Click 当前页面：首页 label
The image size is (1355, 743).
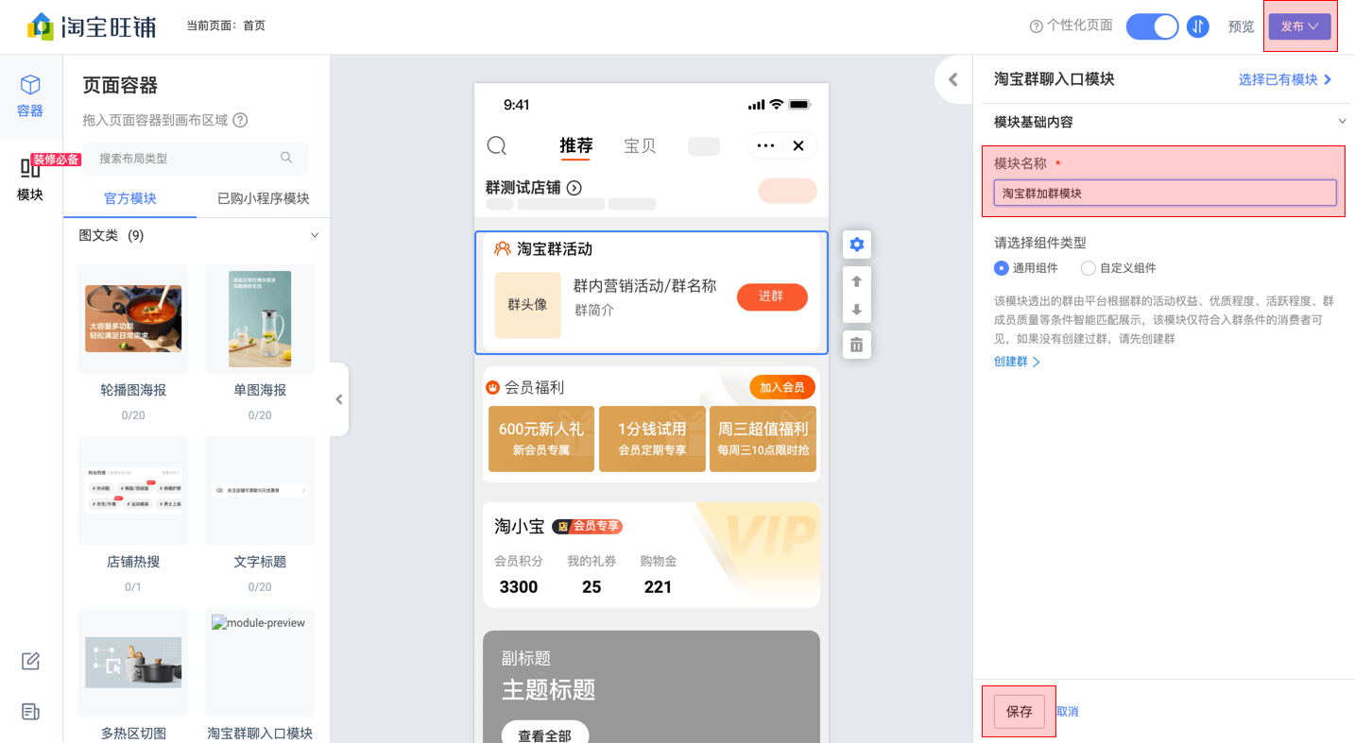pos(226,25)
